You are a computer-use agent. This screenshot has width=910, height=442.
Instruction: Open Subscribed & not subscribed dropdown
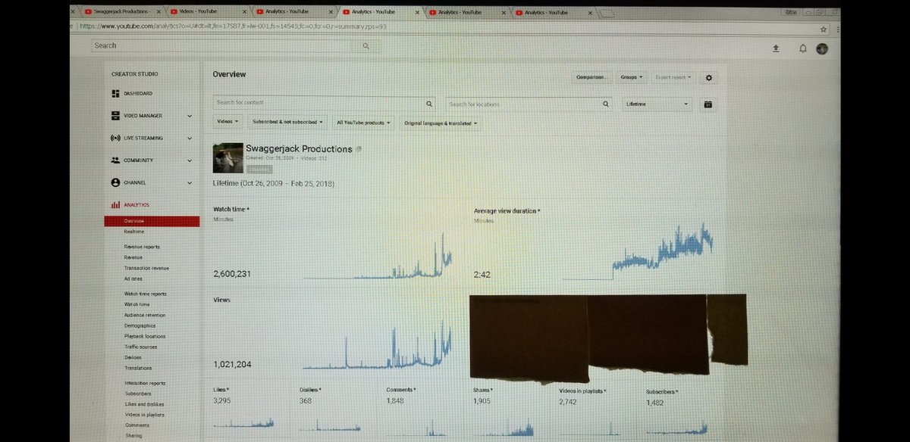coord(287,121)
